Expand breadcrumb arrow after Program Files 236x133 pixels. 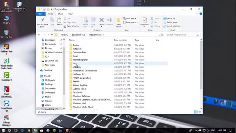[x=103, y=35]
